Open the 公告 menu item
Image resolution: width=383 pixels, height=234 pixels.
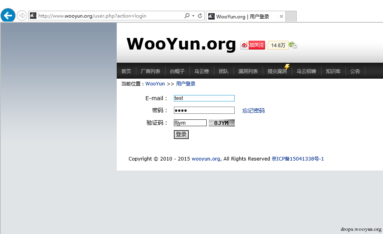point(355,71)
